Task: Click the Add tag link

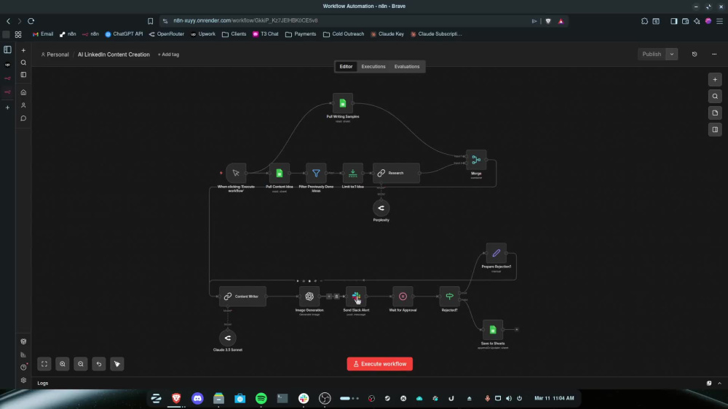Action: pyautogui.click(x=168, y=54)
